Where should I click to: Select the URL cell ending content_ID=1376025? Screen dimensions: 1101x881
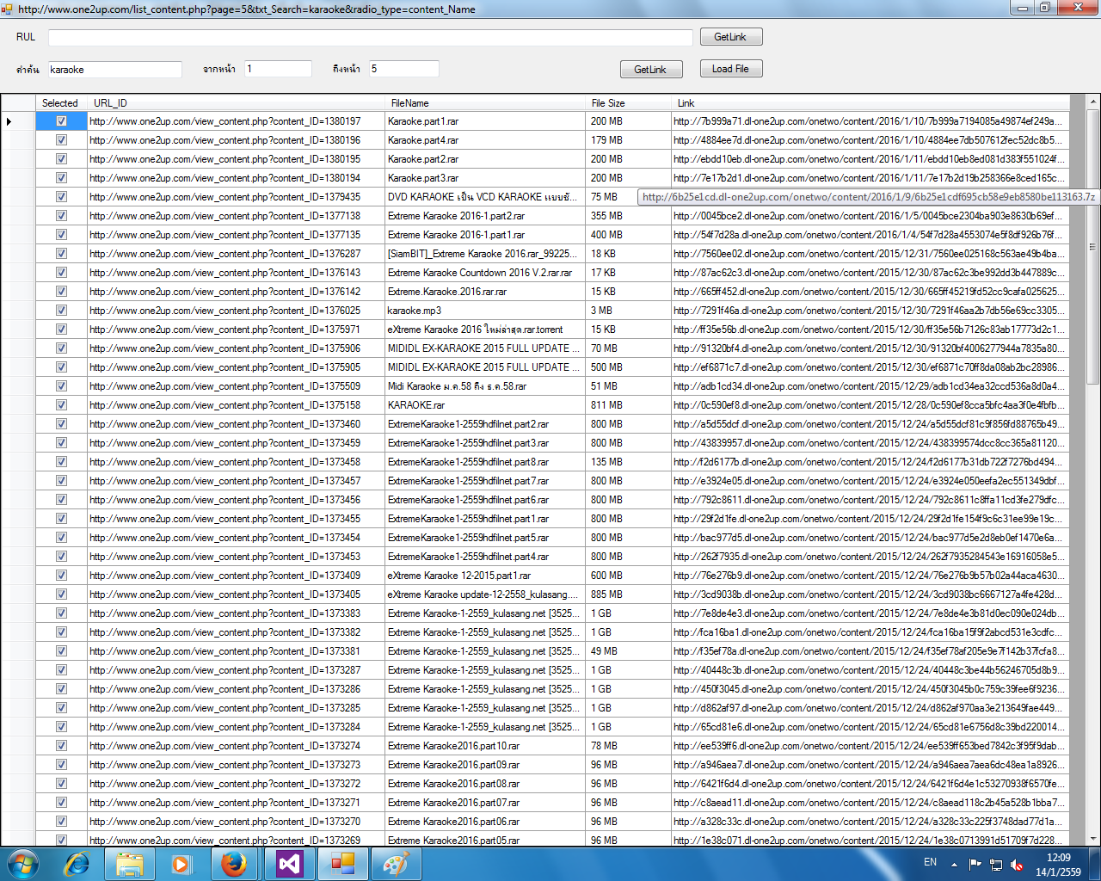point(236,311)
